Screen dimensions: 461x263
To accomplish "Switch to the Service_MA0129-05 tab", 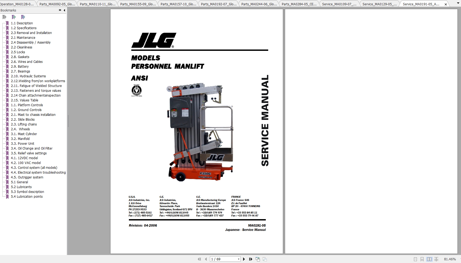I will [380, 4].
